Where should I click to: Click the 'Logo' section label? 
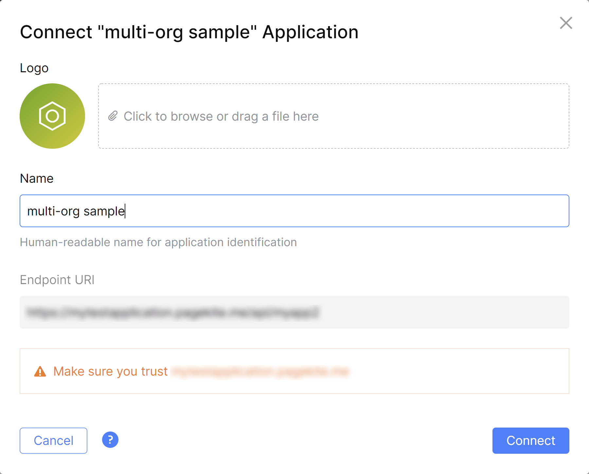[x=34, y=68]
